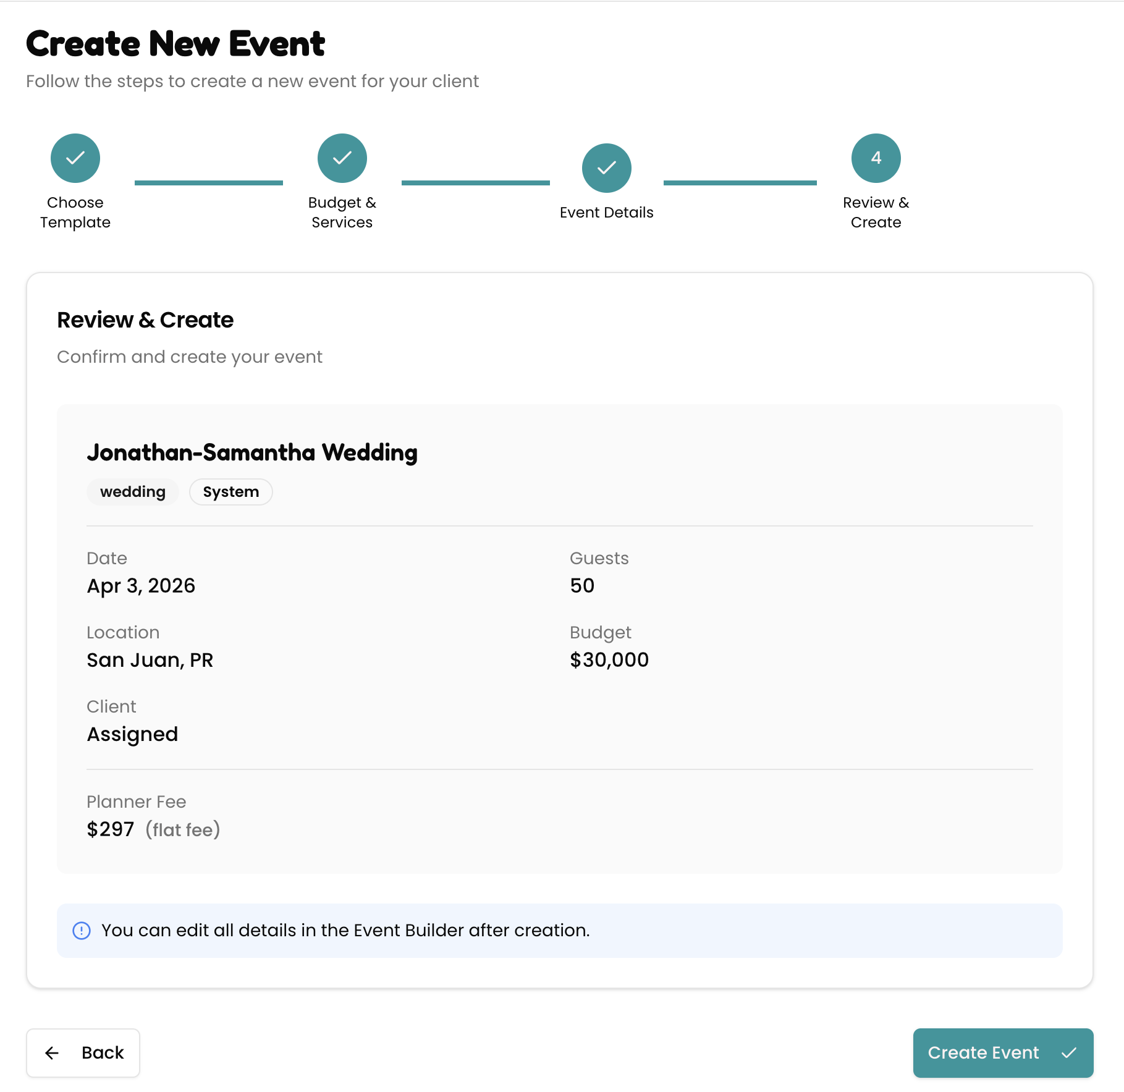Image resolution: width=1124 pixels, height=1092 pixels.
Task: Select the wedding tag badge
Action: [132, 492]
